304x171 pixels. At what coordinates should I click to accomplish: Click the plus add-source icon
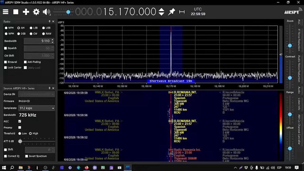pos(26,12)
